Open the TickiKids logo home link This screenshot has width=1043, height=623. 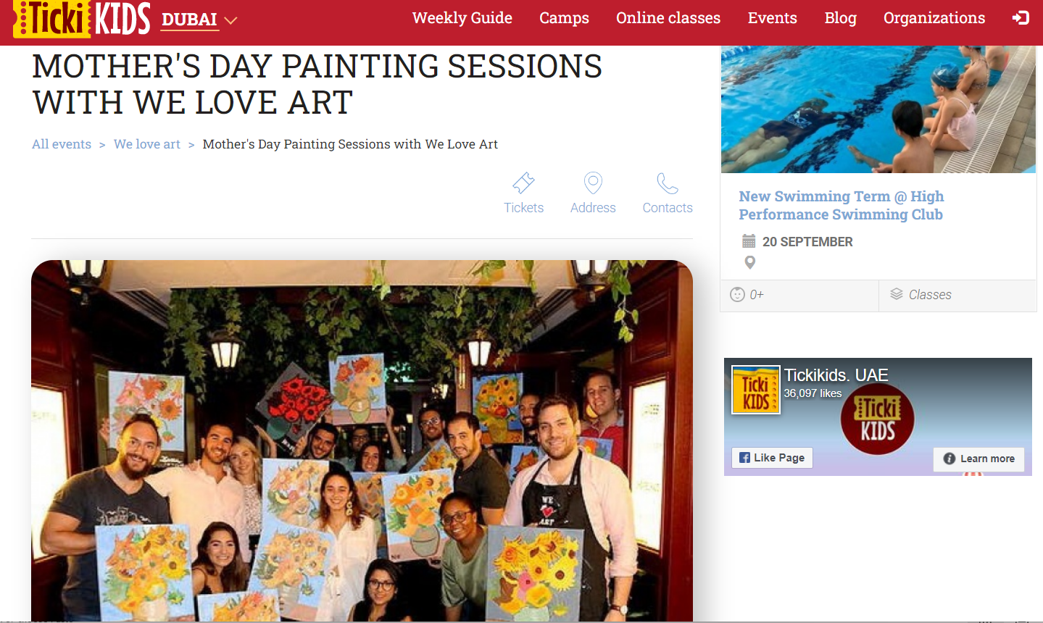point(82,19)
